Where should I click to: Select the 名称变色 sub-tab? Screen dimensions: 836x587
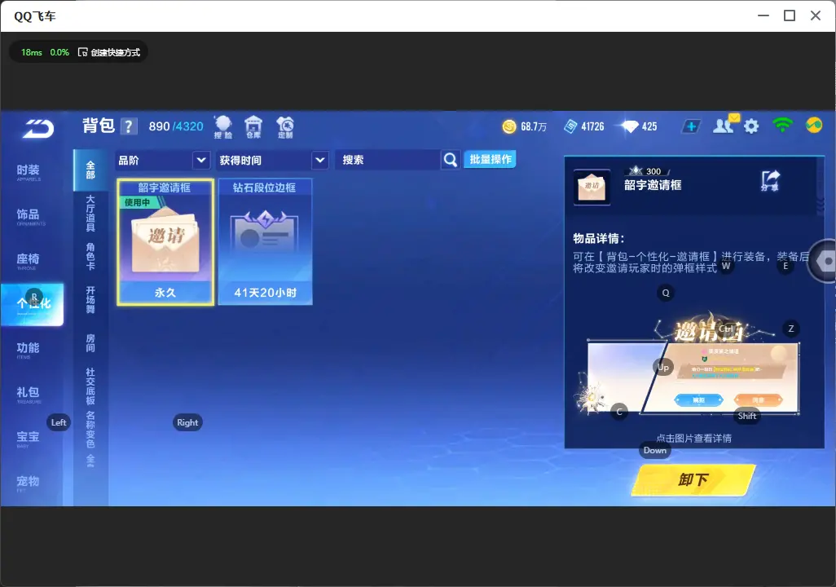click(x=90, y=430)
